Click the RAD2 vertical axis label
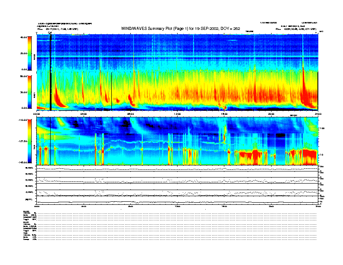Image resolution: width=343 pixels, height=265 pixels. [34, 57]
